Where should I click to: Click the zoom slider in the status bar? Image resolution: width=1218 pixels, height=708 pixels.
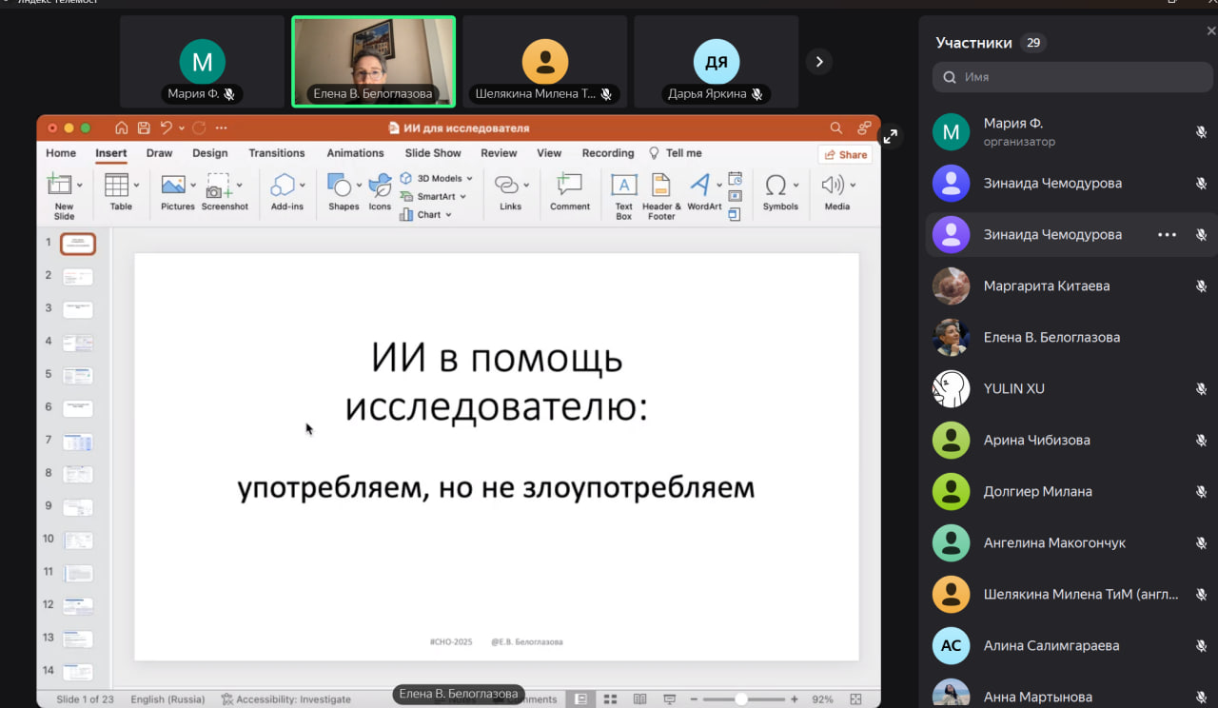point(740,699)
